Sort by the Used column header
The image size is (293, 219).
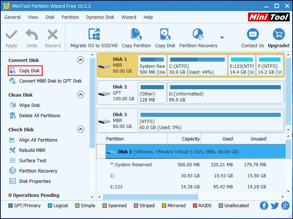coord(217,139)
